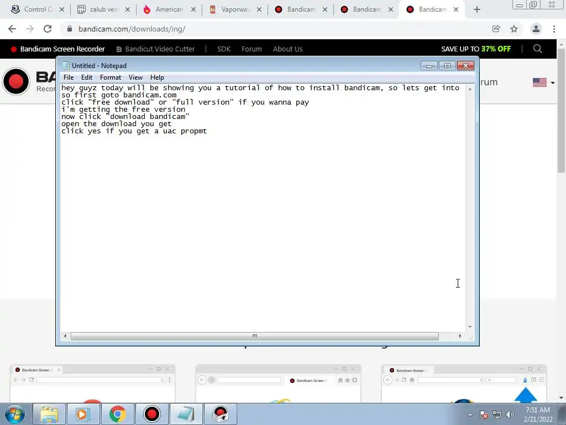
Task: Click page vertical scrollbar thumb
Action: [x=562, y=111]
